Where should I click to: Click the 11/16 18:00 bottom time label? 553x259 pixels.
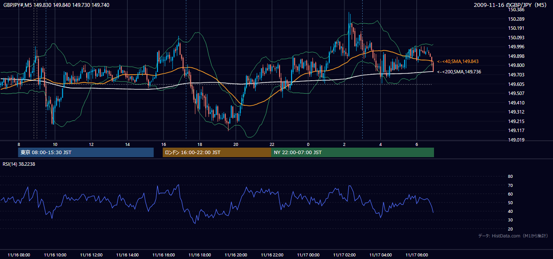199,255
